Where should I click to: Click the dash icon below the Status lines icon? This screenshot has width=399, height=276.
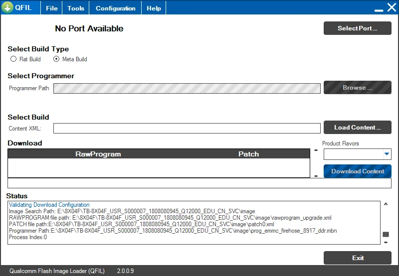[386, 243]
